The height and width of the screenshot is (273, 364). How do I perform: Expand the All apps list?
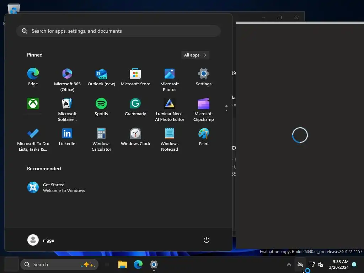click(195, 55)
